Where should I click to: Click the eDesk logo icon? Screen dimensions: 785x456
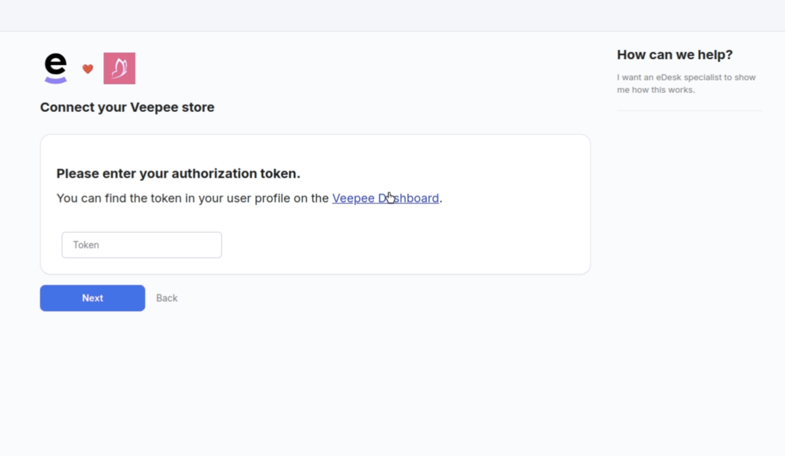(x=55, y=68)
